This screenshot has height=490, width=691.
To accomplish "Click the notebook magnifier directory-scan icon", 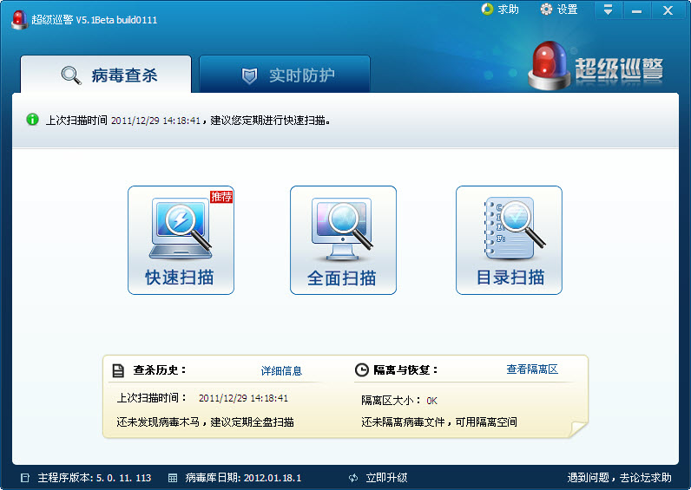I will [x=514, y=228].
